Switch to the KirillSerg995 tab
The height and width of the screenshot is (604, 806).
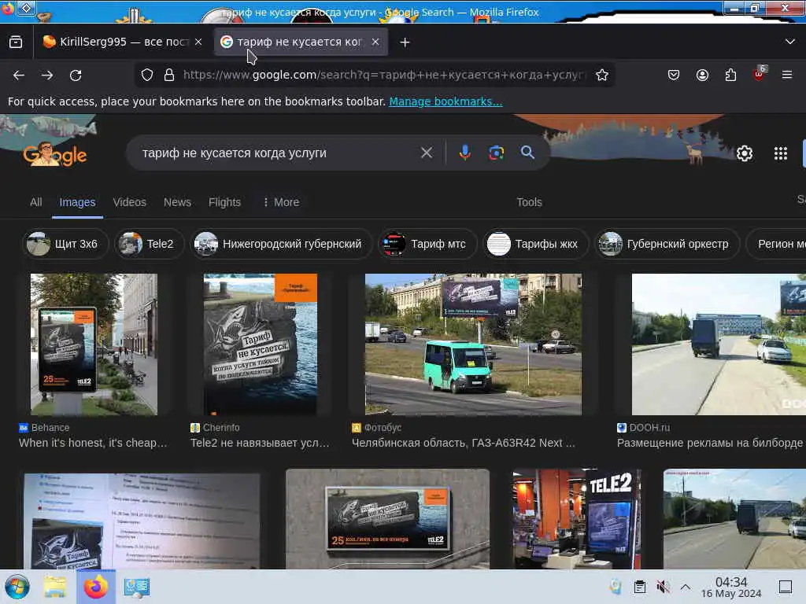[x=122, y=42]
